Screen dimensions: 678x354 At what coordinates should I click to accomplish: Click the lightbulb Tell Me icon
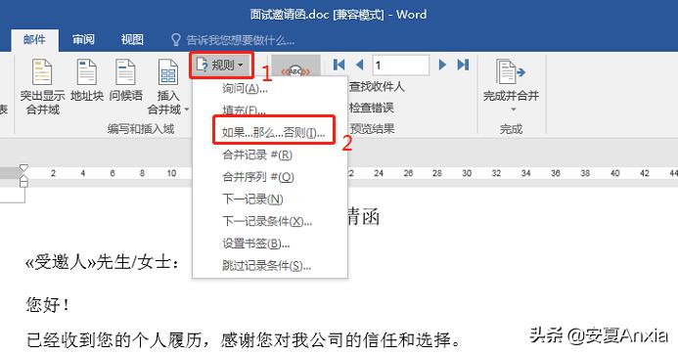175,40
